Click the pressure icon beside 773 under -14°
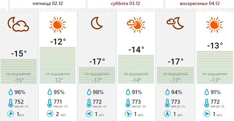Viewport: 234px width, 121px height. (x=128, y=103)
